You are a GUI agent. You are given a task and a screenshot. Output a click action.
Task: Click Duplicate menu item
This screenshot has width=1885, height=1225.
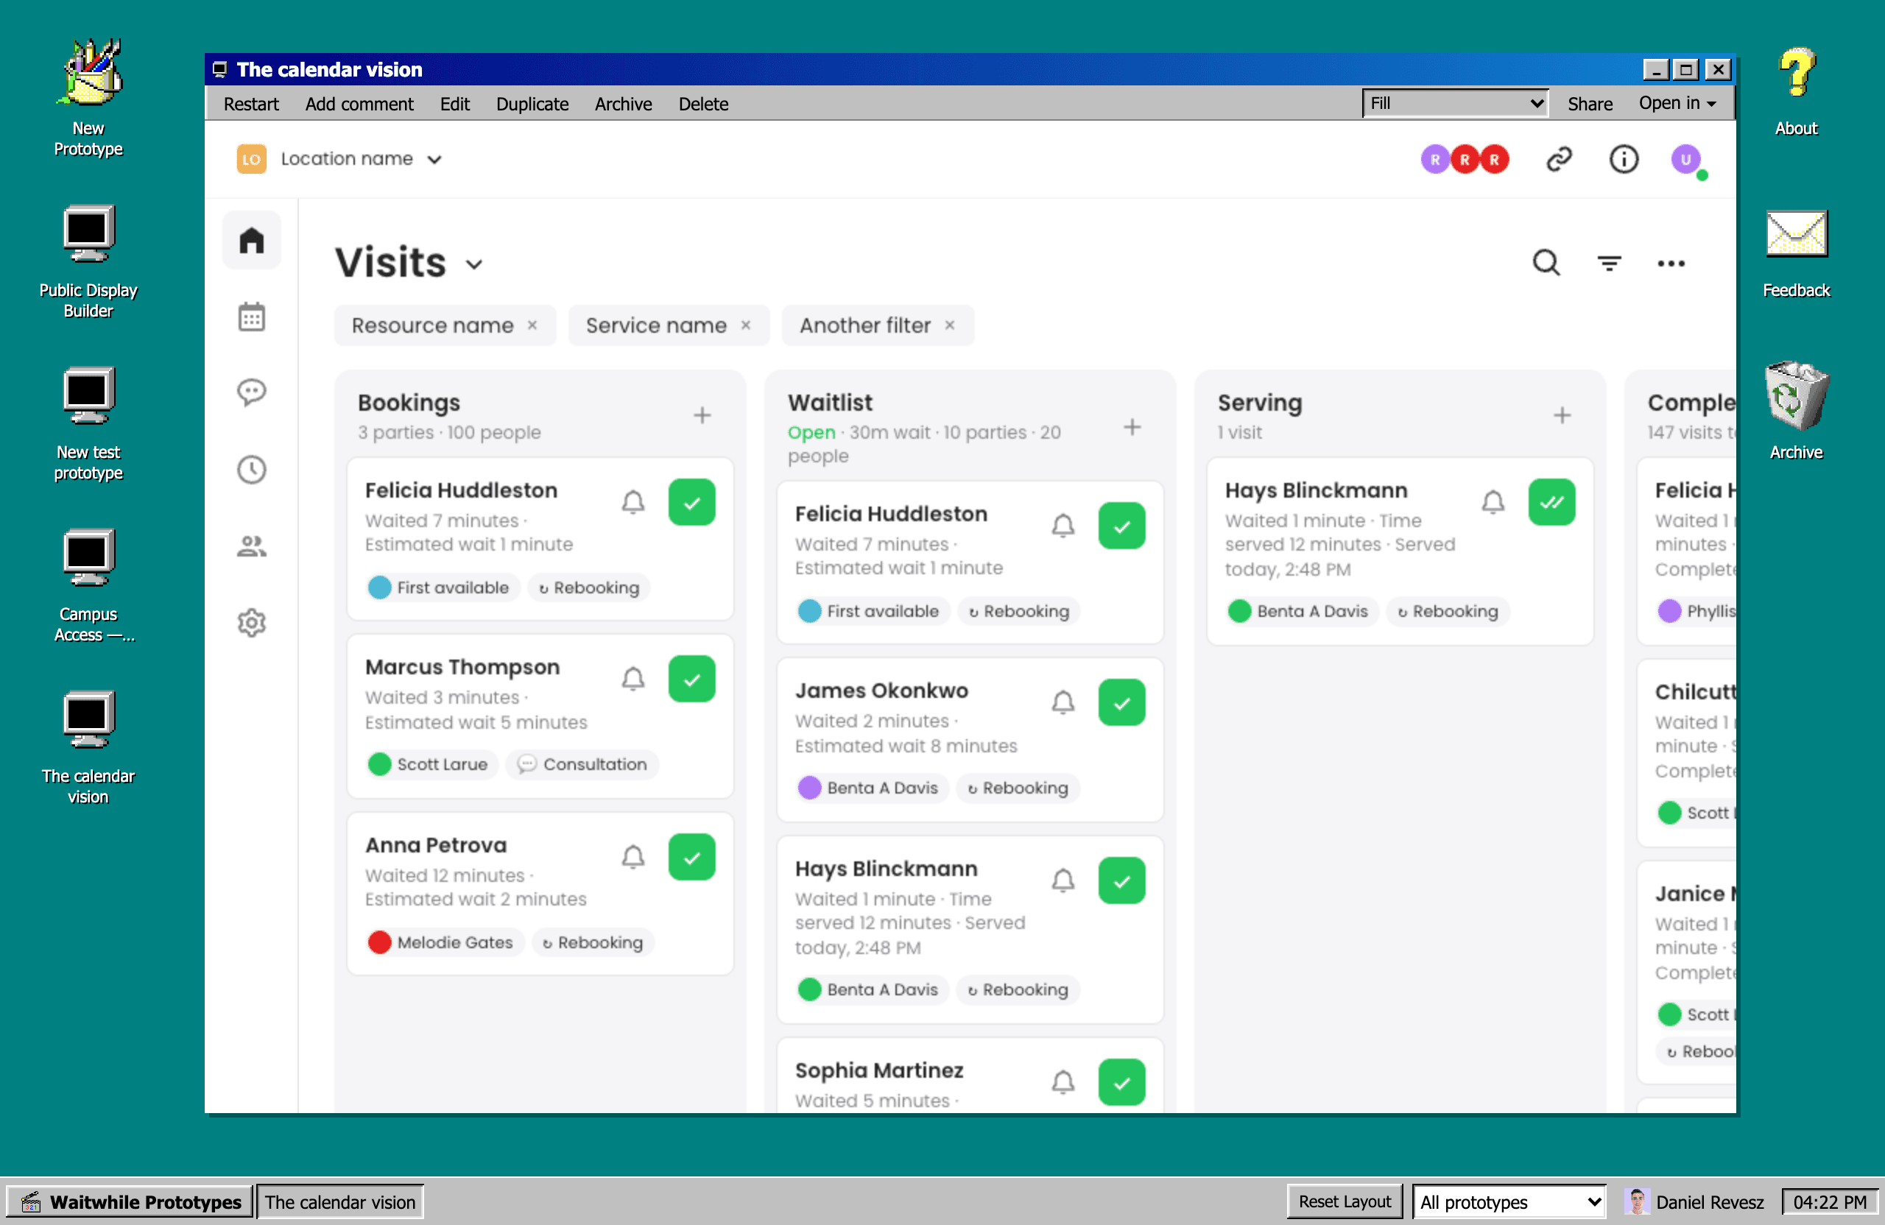pyautogui.click(x=532, y=104)
